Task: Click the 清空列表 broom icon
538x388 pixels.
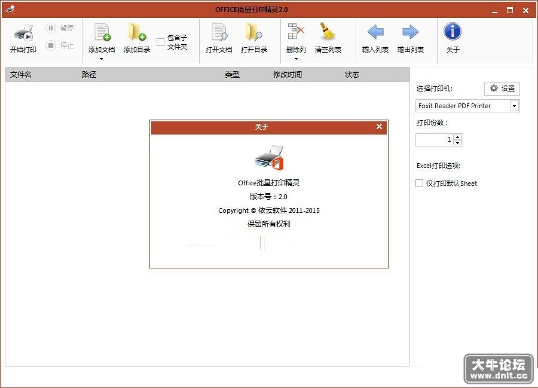Action: (x=328, y=32)
